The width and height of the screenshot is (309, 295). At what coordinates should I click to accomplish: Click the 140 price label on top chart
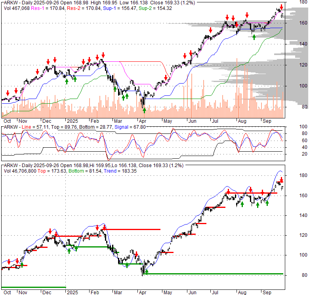point(303,44)
